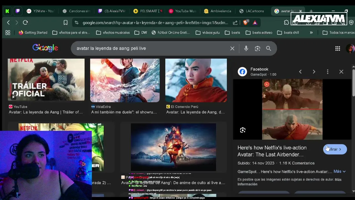Click the Google search input box
This screenshot has width=355, height=200.
(x=151, y=48)
